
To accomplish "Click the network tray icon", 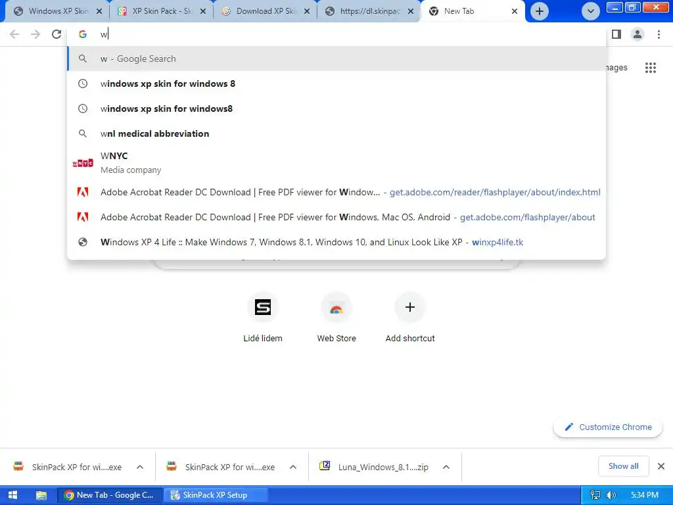I will tap(595, 495).
